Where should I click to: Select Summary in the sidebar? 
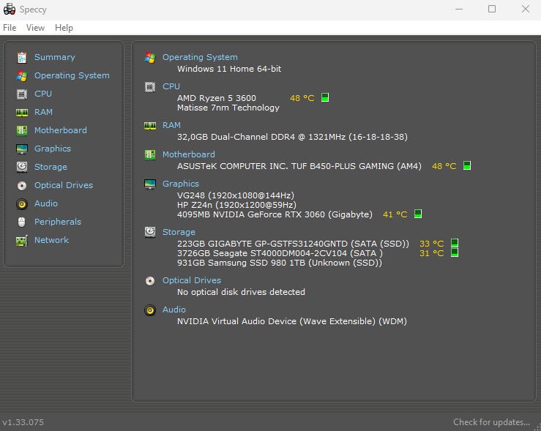tap(54, 57)
